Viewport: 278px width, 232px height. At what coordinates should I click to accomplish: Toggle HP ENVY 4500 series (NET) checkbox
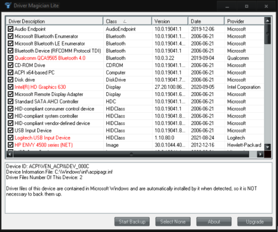click(11, 145)
